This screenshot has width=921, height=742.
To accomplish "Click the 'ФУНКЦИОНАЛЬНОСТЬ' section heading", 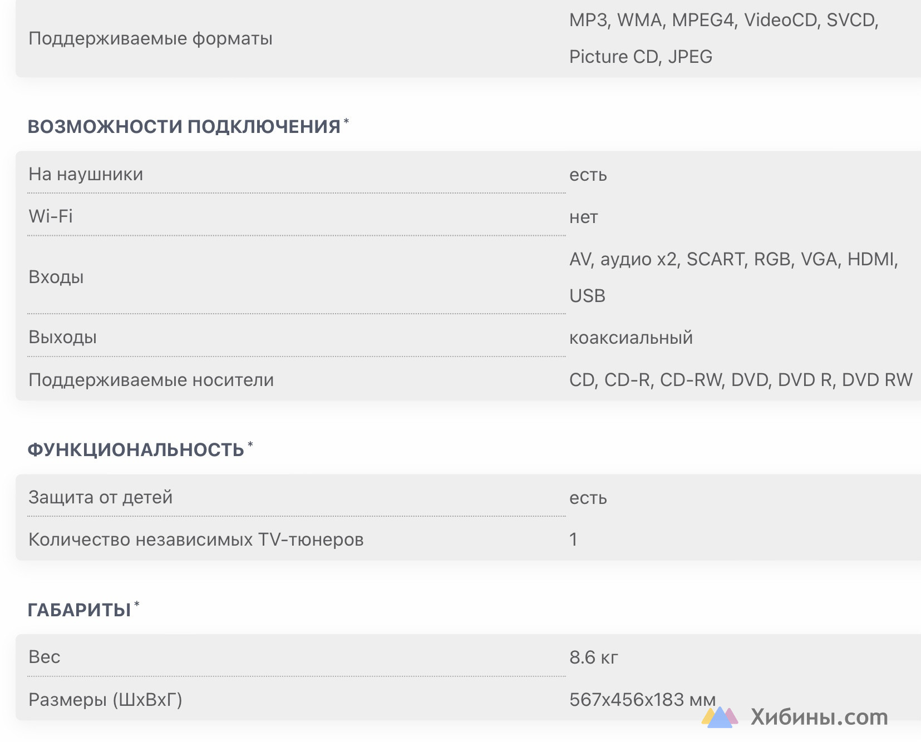I will coord(136,449).
